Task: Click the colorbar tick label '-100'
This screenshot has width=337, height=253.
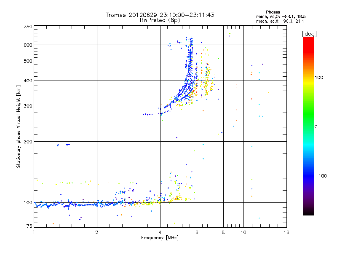Action: coord(321,176)
